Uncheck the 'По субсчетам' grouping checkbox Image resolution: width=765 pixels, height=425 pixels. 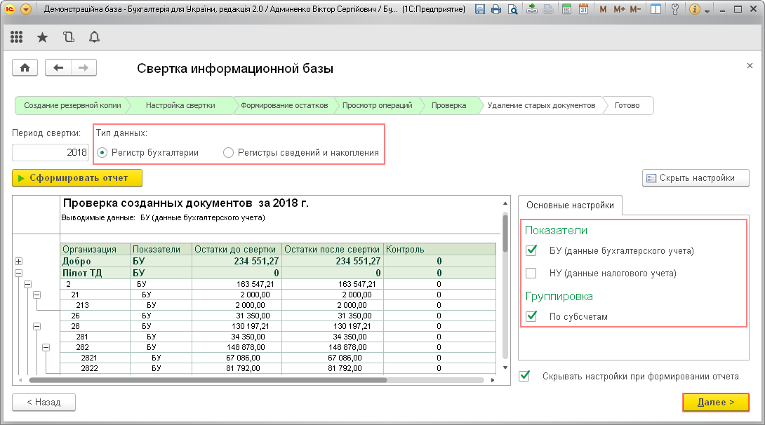coord(531,316)
